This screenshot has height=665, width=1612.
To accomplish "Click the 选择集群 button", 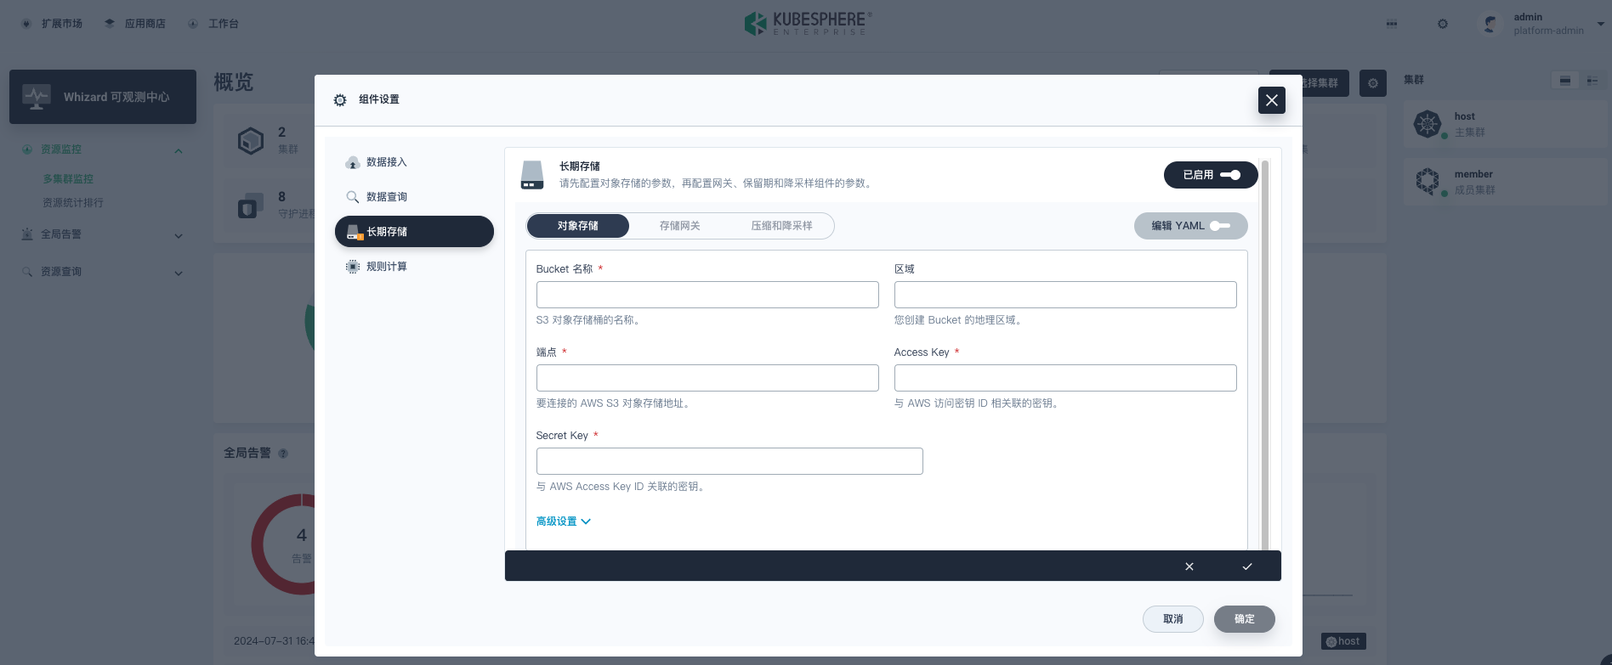I will click(x=1309, y=83).
